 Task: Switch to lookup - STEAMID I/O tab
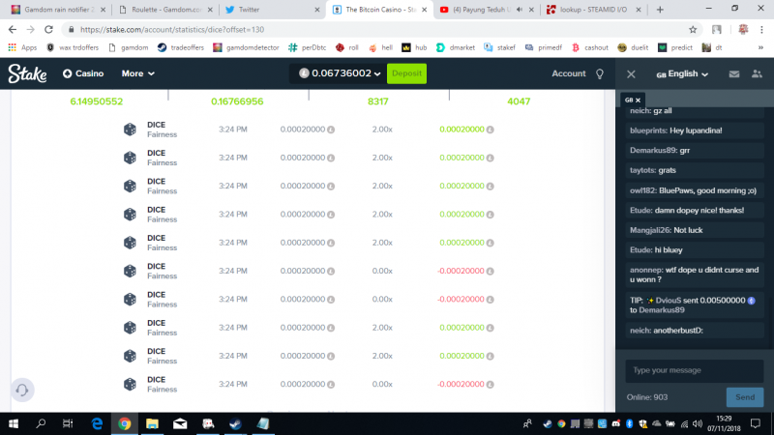coord(593,10)
